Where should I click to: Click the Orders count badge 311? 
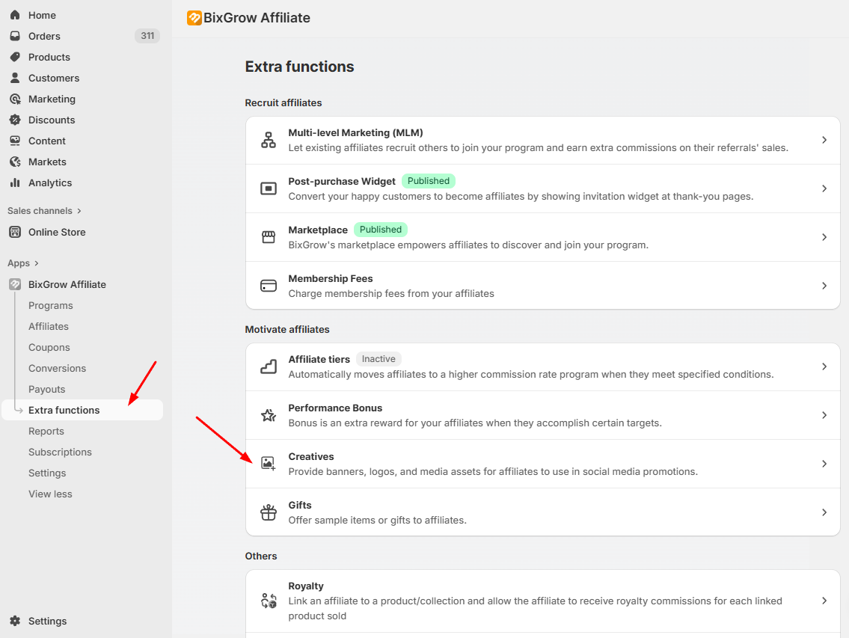tap(147, 36)
